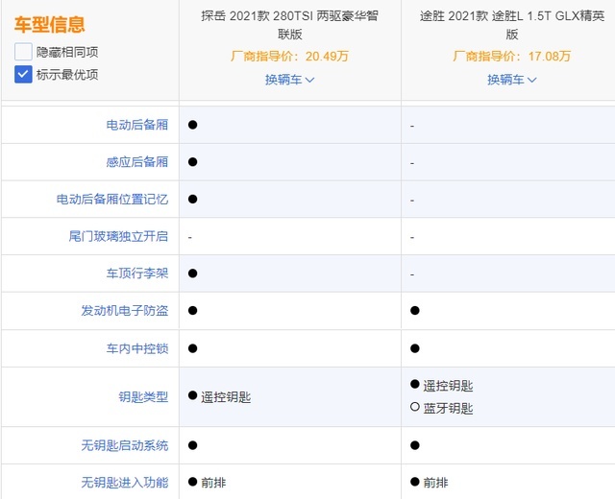Open the 电动后备厢 parameter link

coord(136,125)
